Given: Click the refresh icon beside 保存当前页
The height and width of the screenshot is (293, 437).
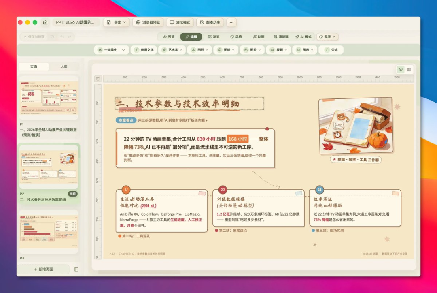Looking at the screenshot, I should point(52,37).
